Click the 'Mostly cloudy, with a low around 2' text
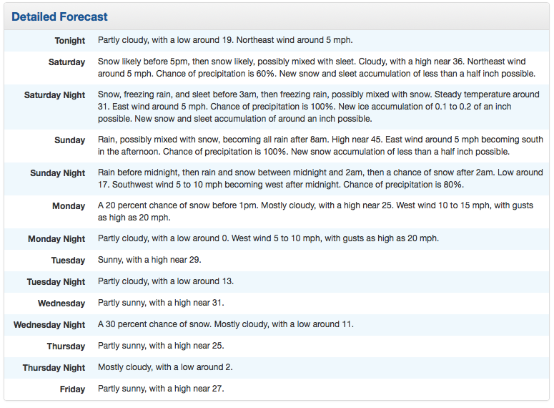 165,367
